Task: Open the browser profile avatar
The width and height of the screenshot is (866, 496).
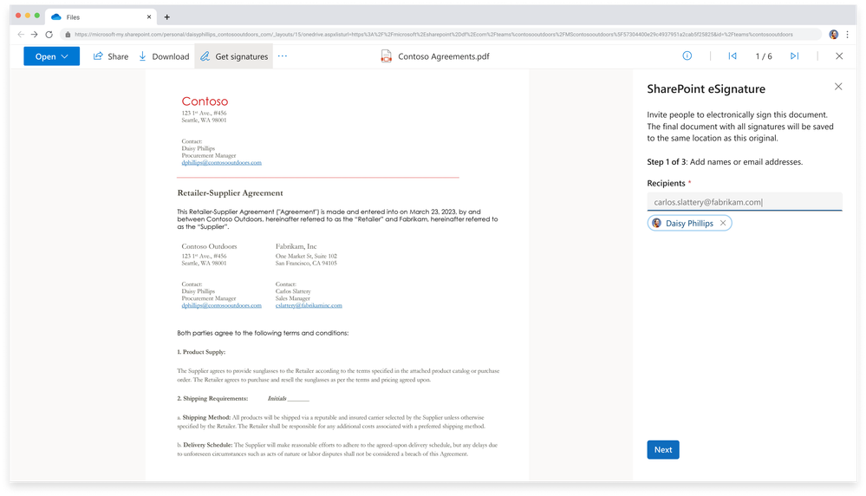Action: 833,34
